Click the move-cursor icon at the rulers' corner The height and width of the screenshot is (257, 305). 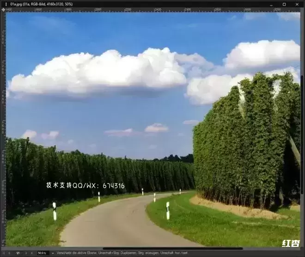(x=3, y=10)
